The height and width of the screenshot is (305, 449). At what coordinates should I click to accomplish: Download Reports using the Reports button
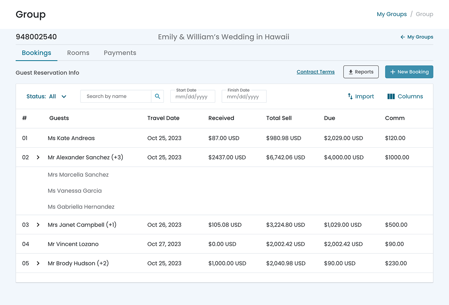coord(361,72)
